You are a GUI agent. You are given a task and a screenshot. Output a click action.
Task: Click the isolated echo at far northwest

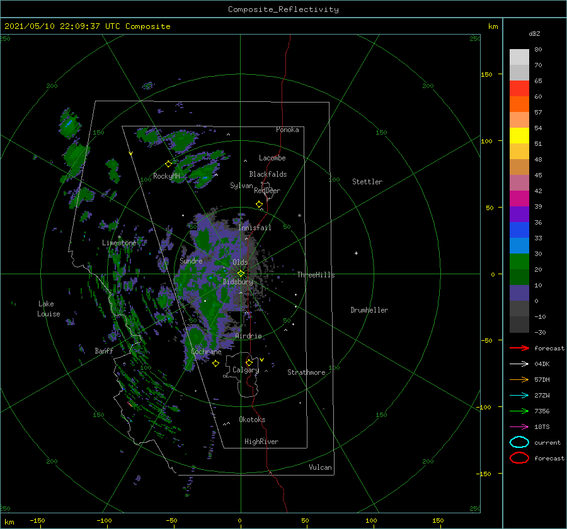[70, 123]
